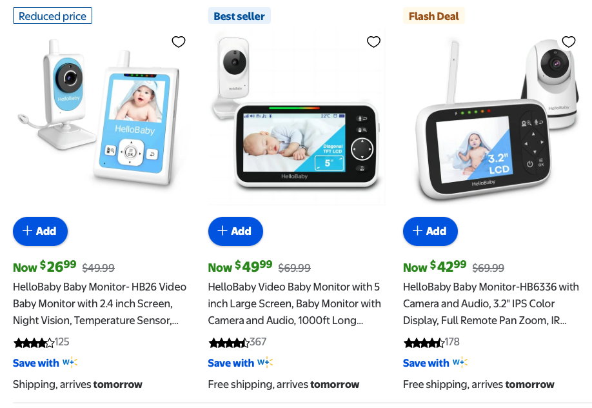
Task: Add the $26.99 HB26 monitor to cart
Action: (x=41, y=231)
